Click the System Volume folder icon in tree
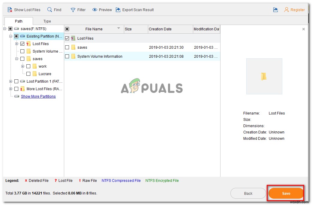Image resolution: width=312 pixels, height=205 pixels. [28, 51]
